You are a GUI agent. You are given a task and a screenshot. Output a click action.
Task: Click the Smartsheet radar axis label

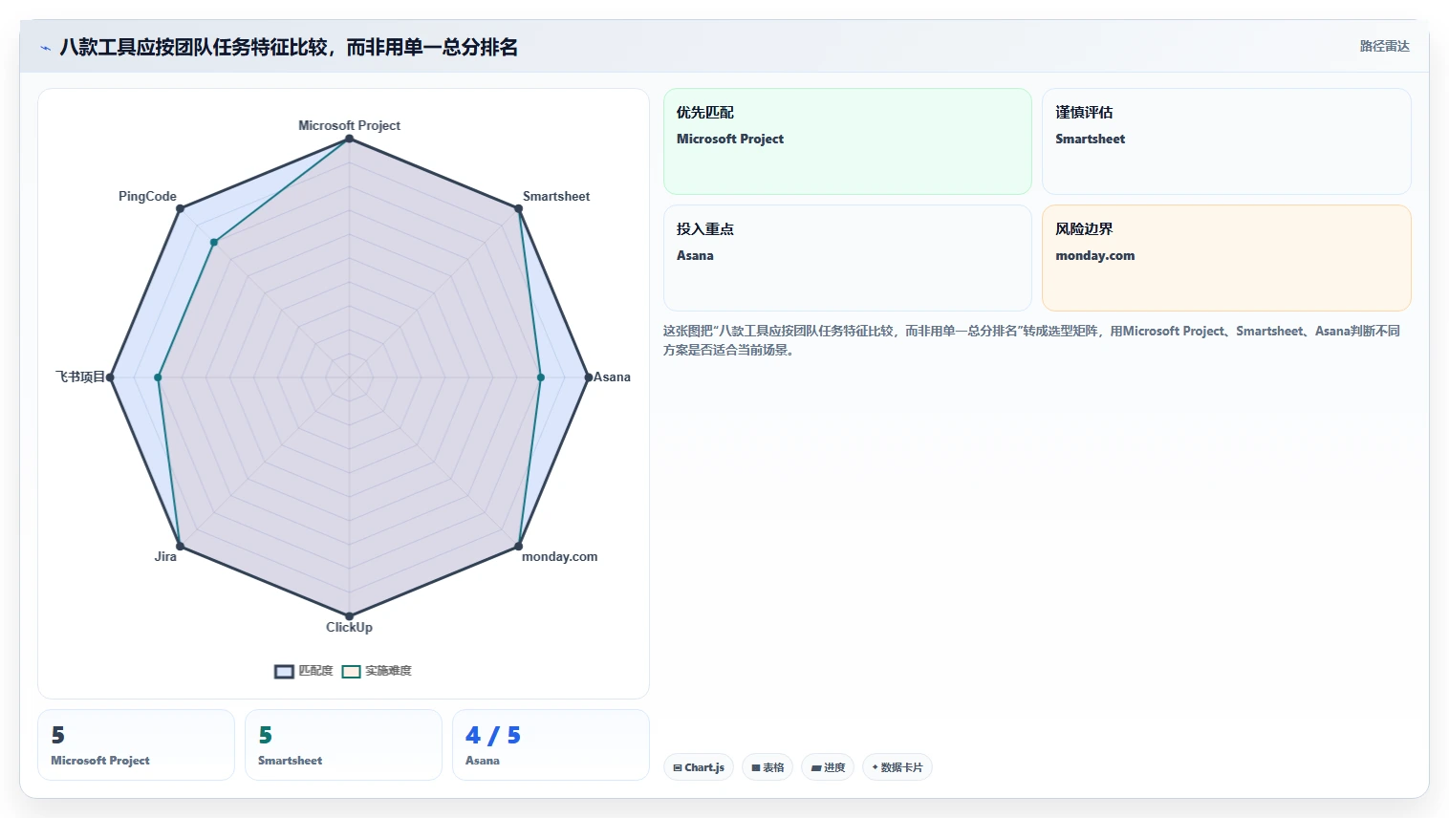(x=556, y=196)
